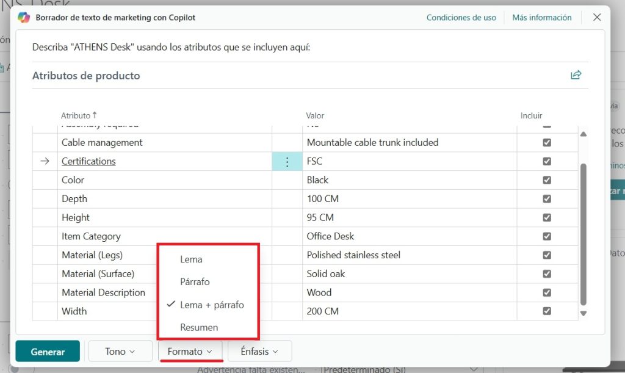Click the attribute list scroll down arrow
The image size is (625, 373).
(x=583, y=314)
